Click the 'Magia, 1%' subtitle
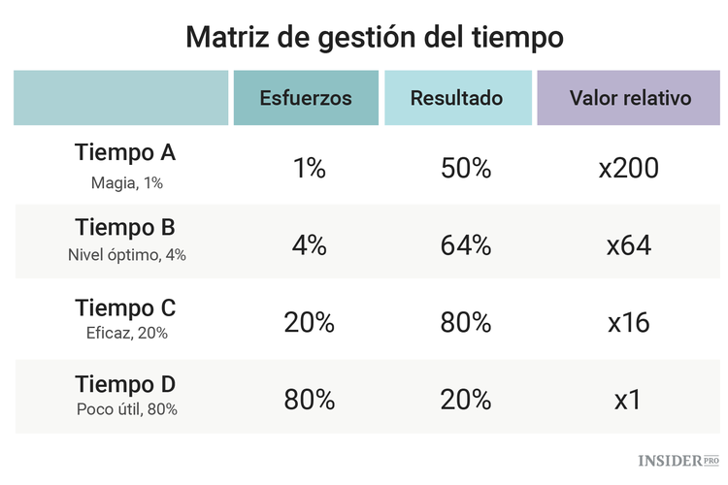Screen dimensions: 728x485 click(125, 180)
